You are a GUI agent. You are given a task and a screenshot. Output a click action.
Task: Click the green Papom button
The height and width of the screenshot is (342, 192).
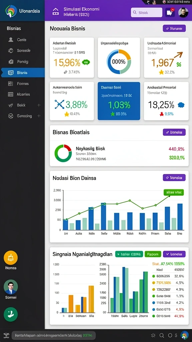tap(153, 254)
